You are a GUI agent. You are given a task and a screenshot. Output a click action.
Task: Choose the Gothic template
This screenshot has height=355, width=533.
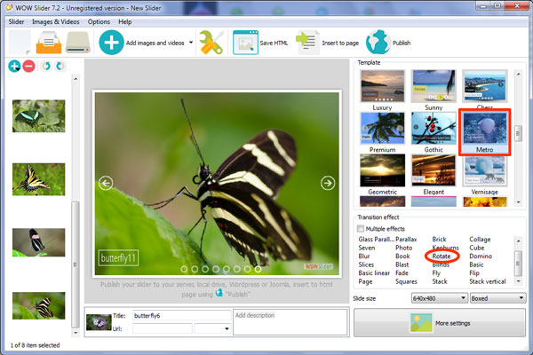[434, 132]
